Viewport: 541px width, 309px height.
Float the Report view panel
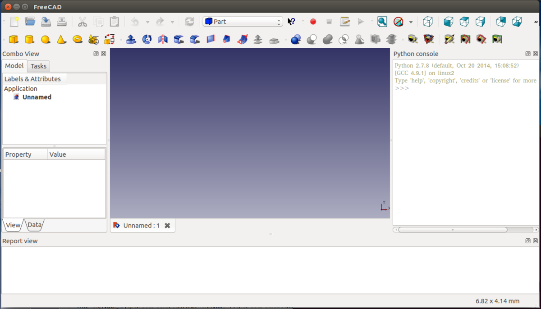(x=528, y=241)
